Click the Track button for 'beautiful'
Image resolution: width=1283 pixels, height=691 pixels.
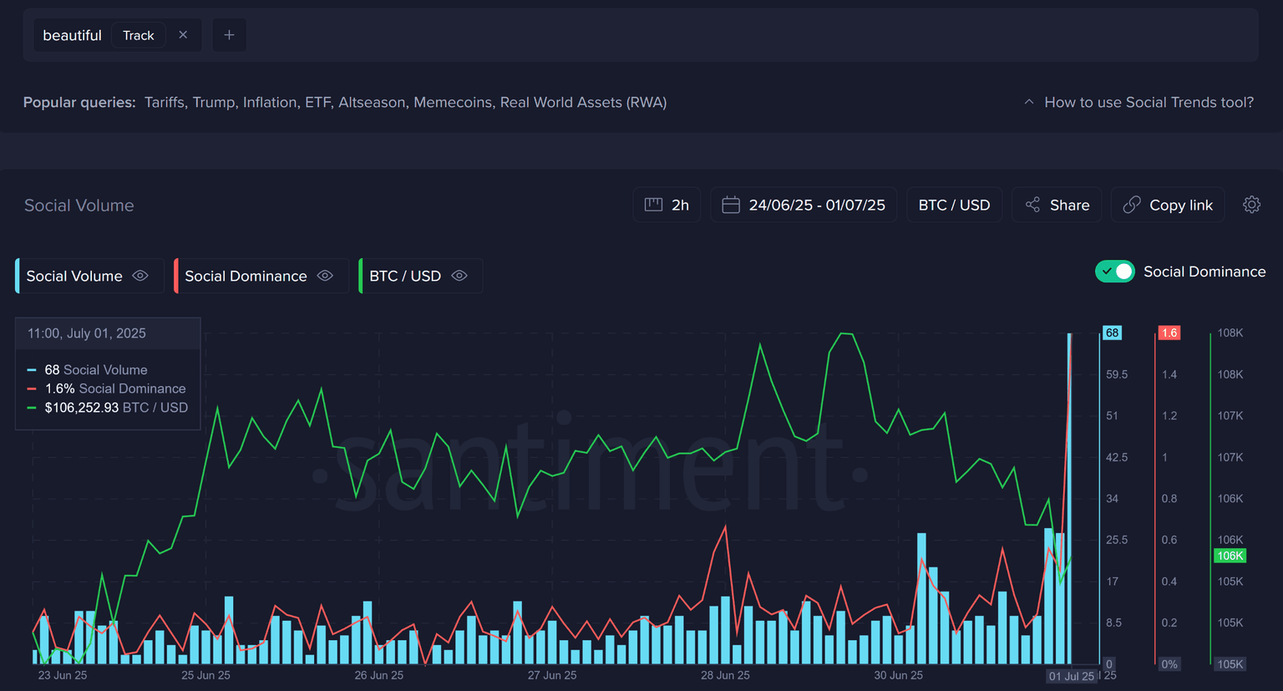point(139,35)
